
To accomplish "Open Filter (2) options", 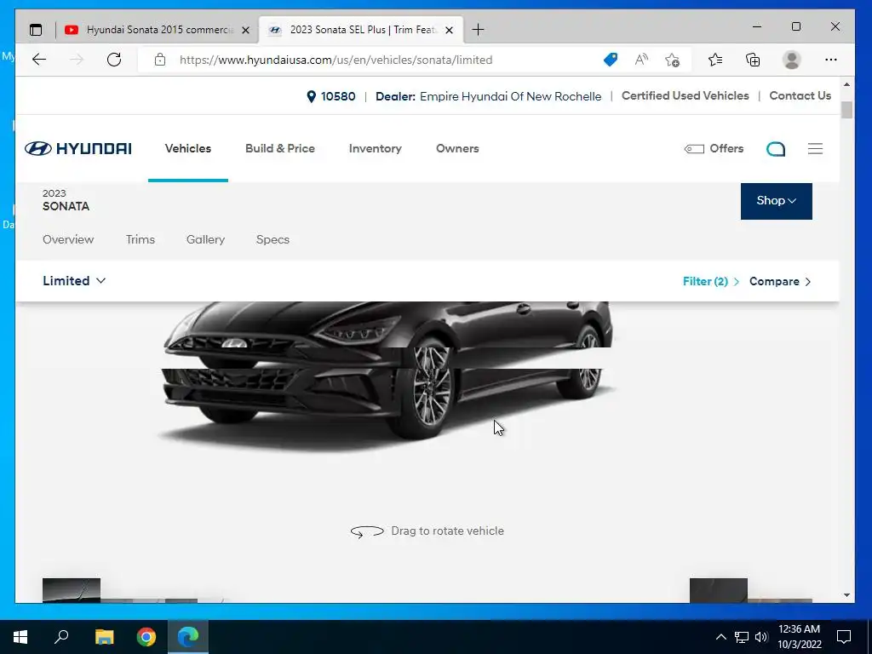I will pos(711,281).
